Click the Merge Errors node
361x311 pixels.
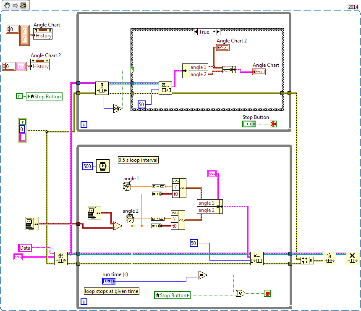pyautogui.click(x=307, y=261)
